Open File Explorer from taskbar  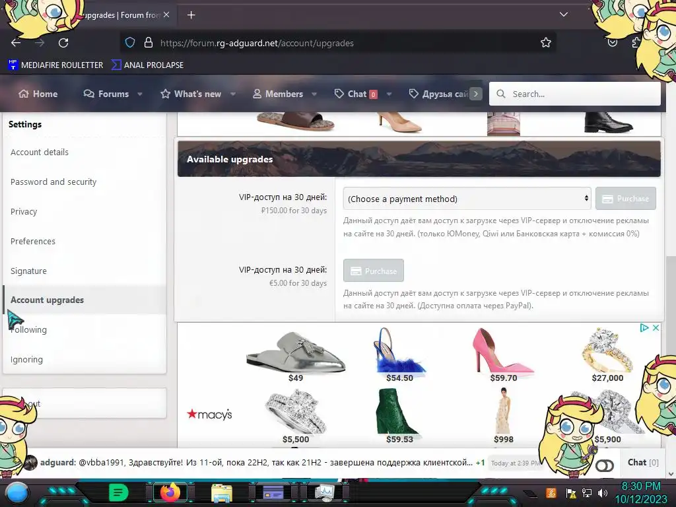(222, 492)
